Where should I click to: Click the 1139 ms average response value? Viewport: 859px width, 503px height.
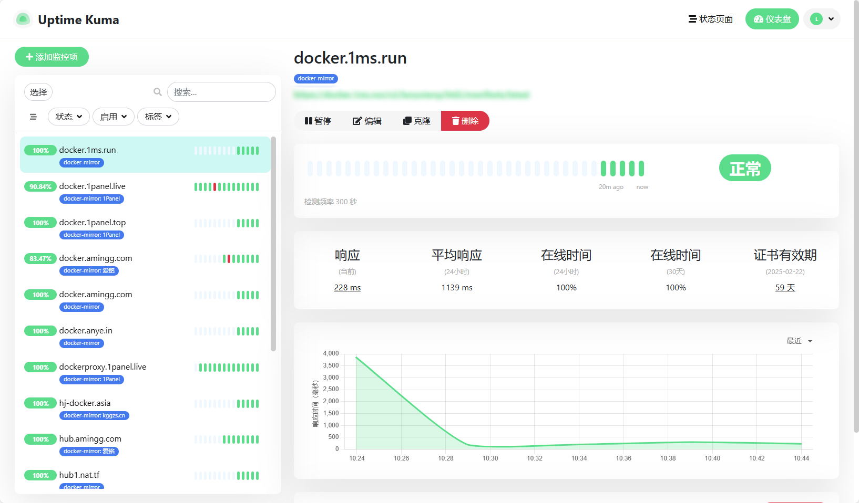[x=457, y=288]
